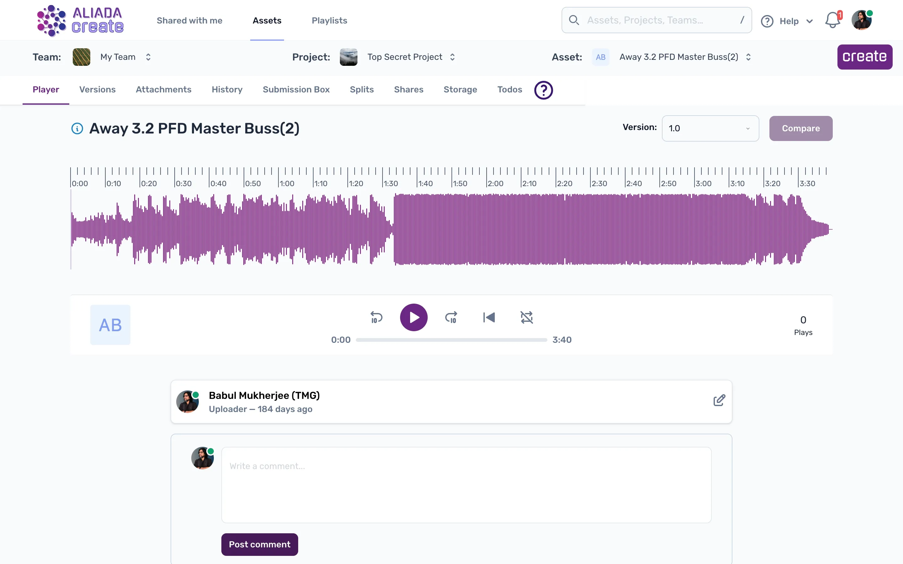
Task: Open the Submission Box tab
Action: (x=296, y=90)
